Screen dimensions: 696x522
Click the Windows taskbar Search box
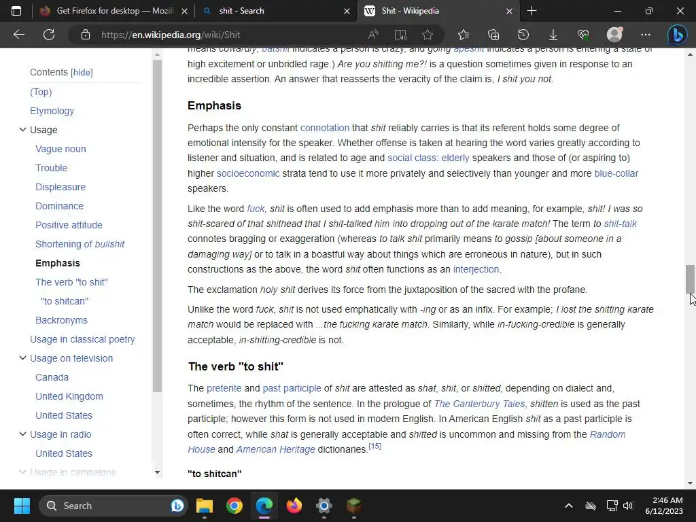[114, 506]
